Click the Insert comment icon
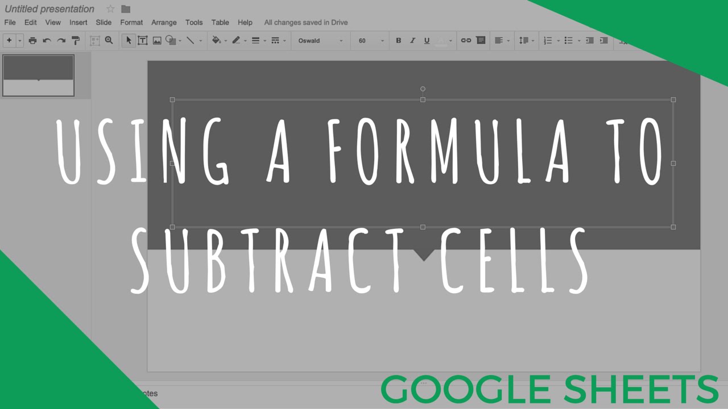Image resolution: width=728 pixels, height=409 pixels. [481, 40]
